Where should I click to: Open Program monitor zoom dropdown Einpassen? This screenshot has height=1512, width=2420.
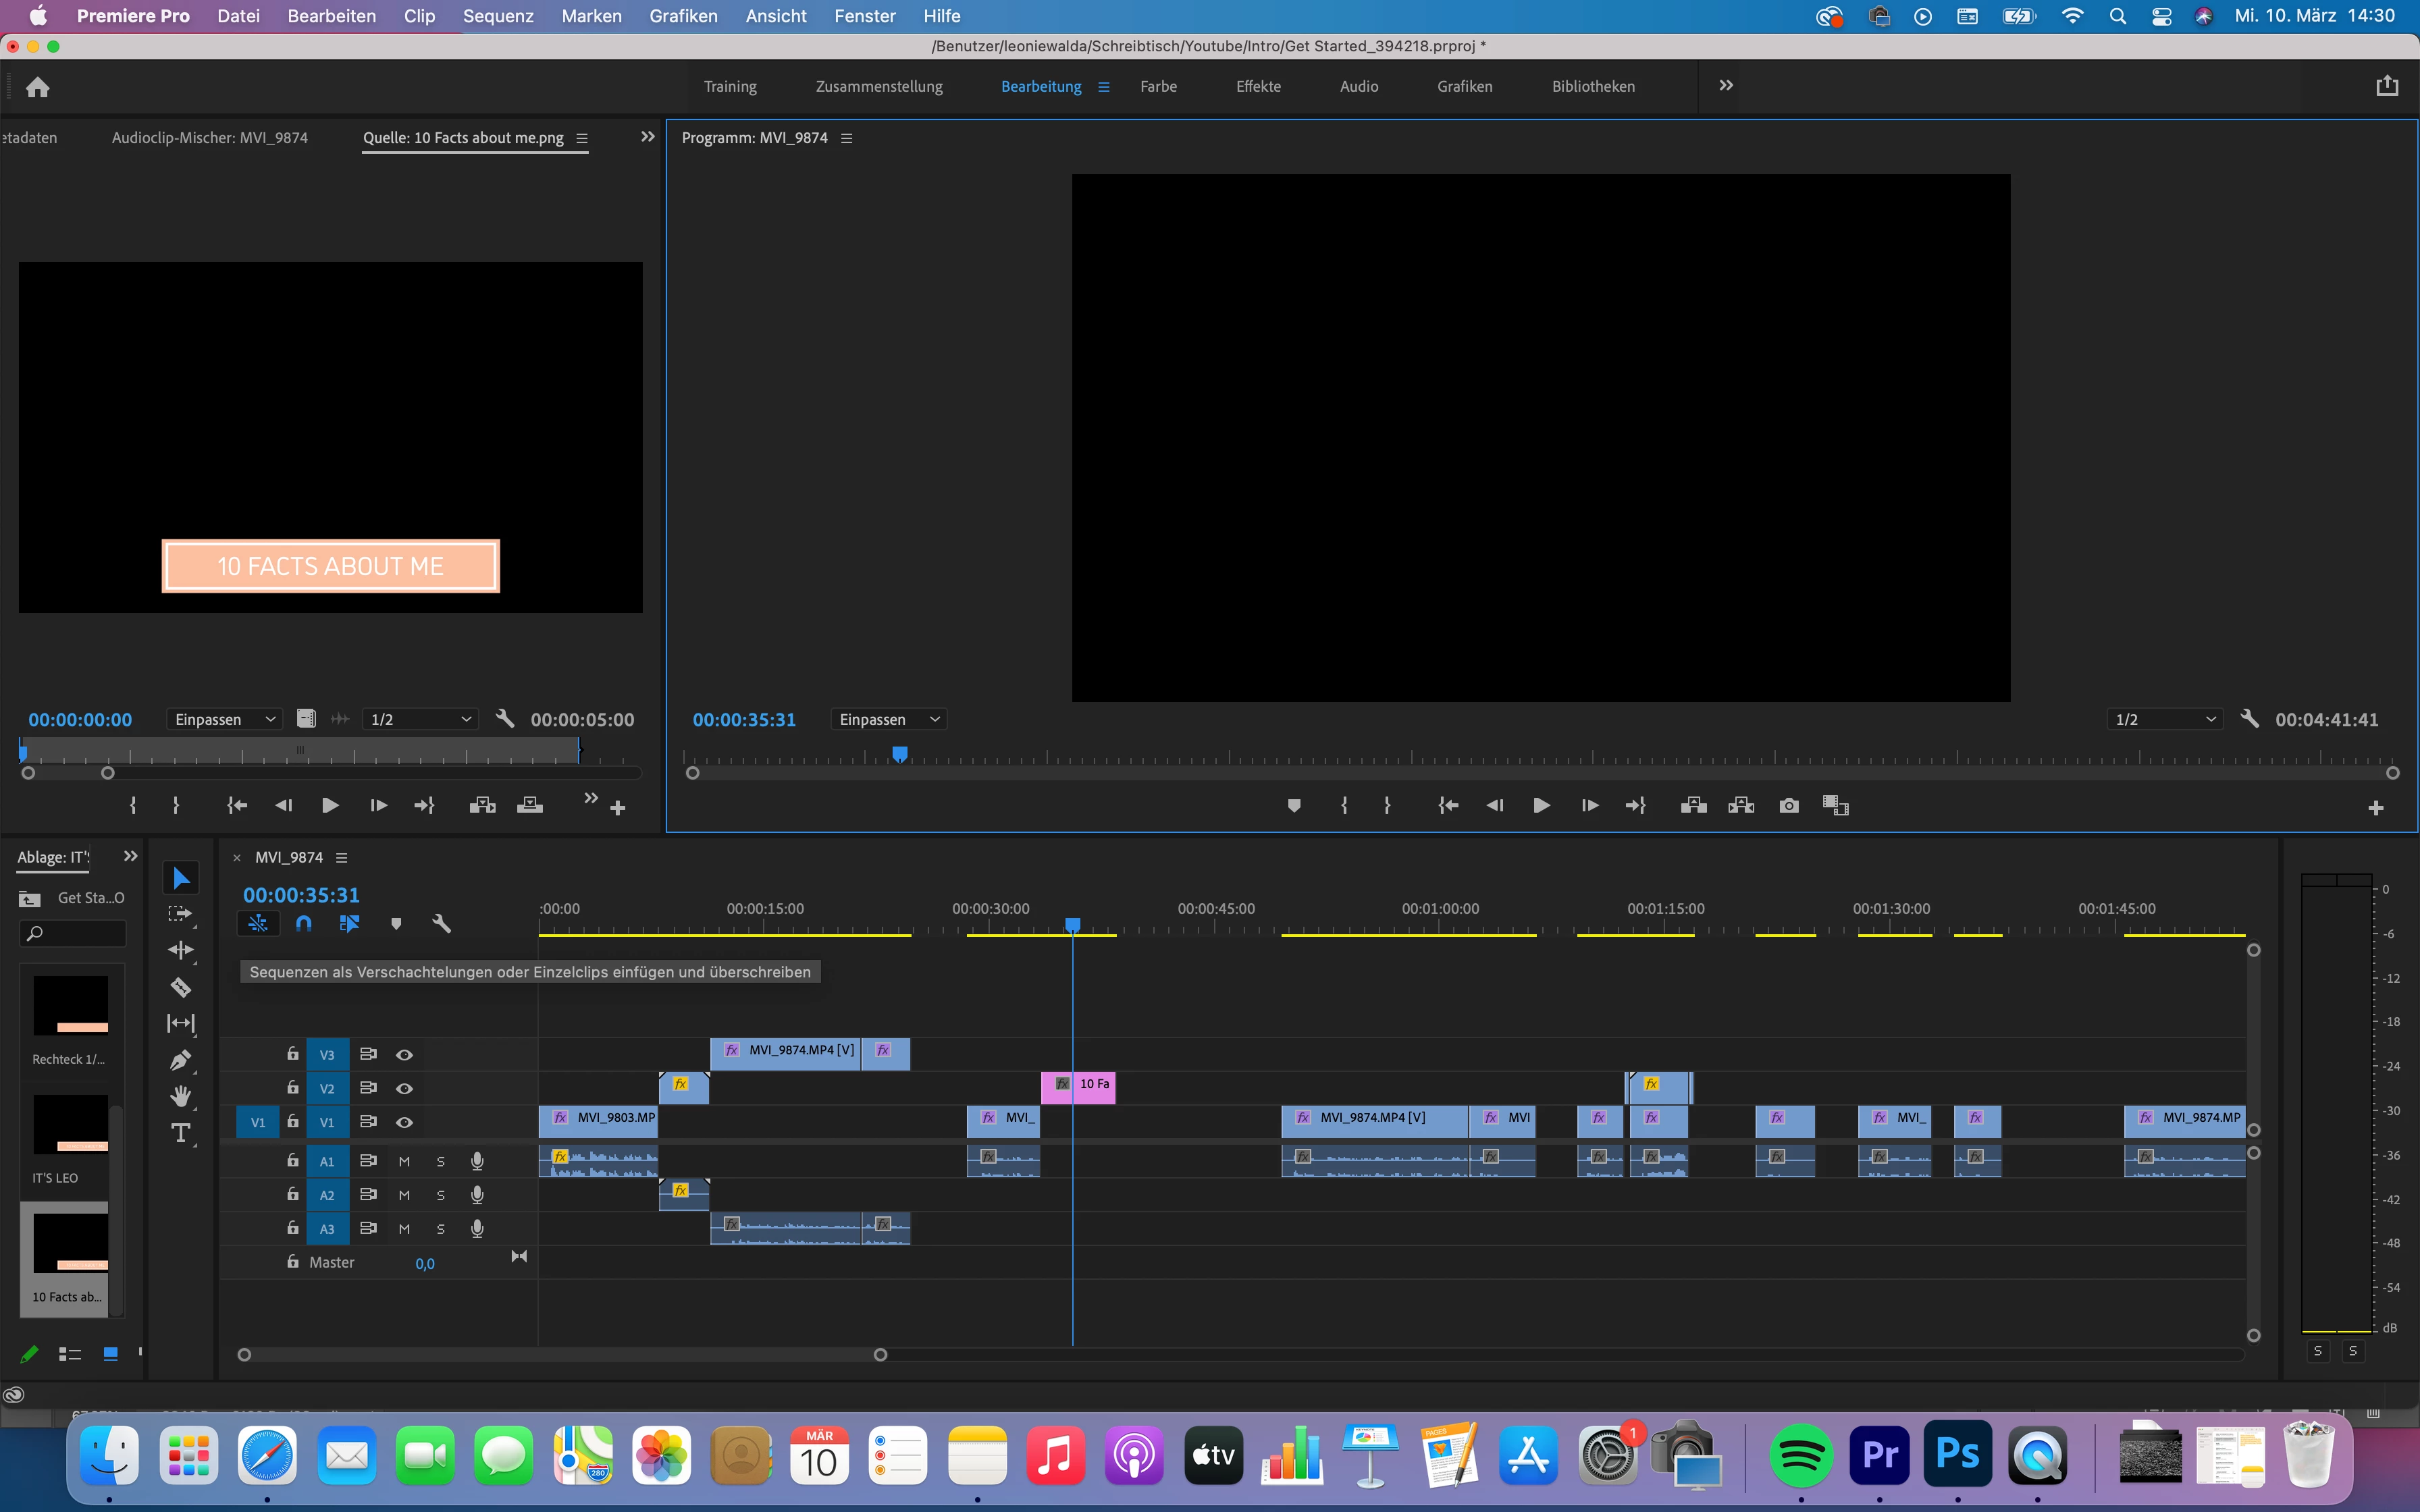click(x=889, y=719)
